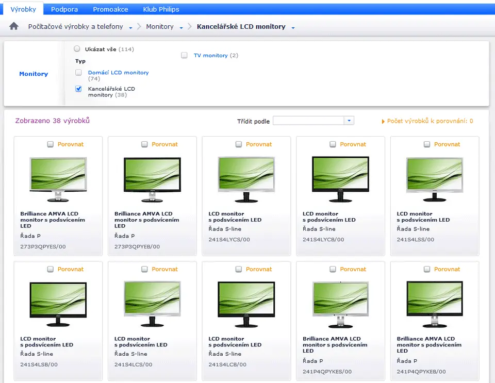
Task: Click LCD monitor title of 241S4LYCS/00
Action: [x=235, y=217]
